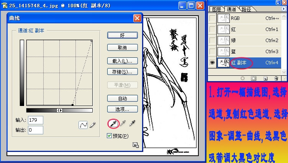Switch to the 图层 (Layers) tab
The height and width of the screenshot is (163, 288).
click(x=216, y=9)
